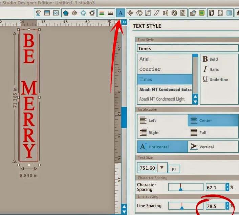The width and height of the screenshot is (239, 215).
Task: Open the Grid Settings window
Action: point(229,13)
